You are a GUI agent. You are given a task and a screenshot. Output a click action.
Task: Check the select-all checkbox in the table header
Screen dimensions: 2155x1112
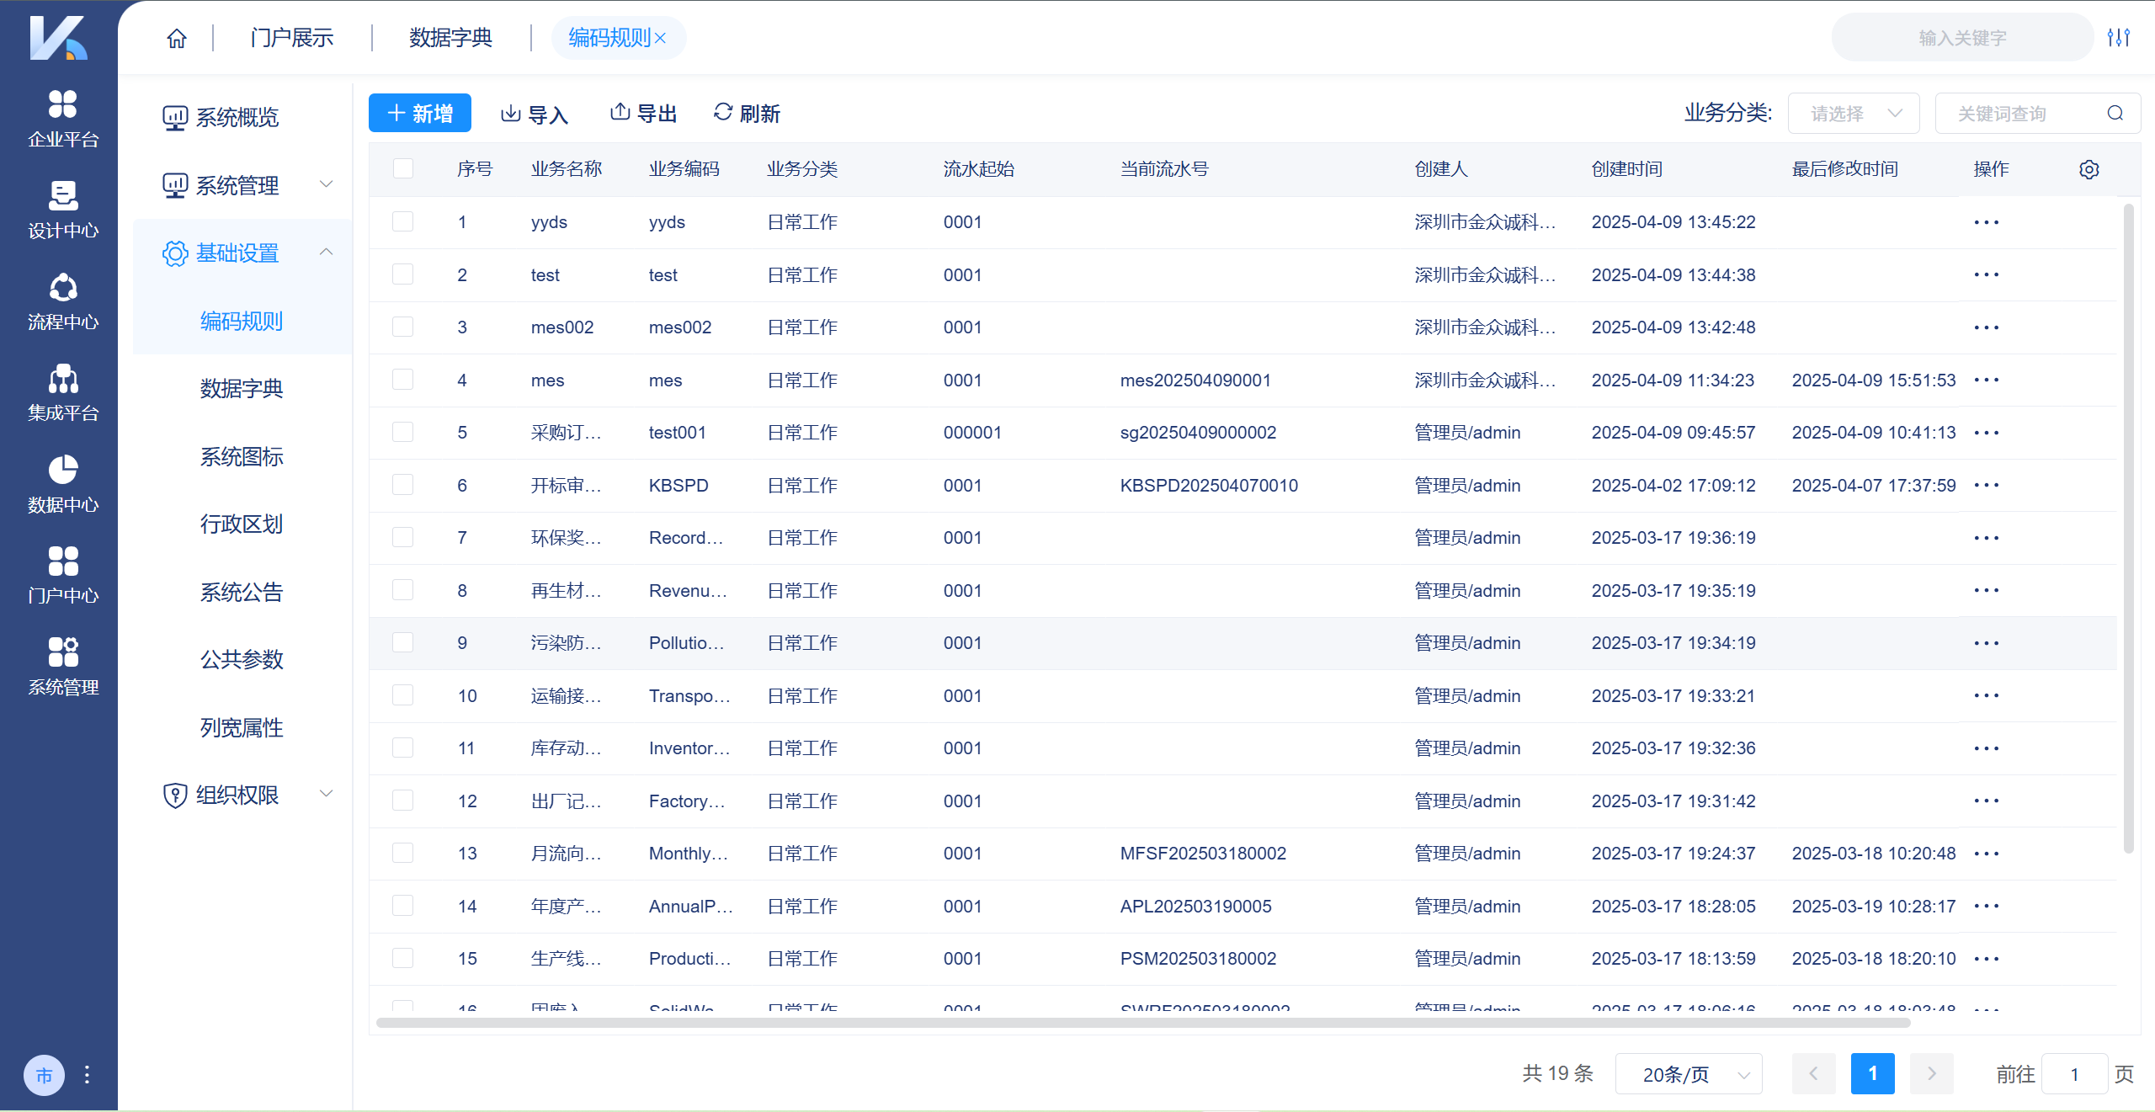click(x=403, y=168)
